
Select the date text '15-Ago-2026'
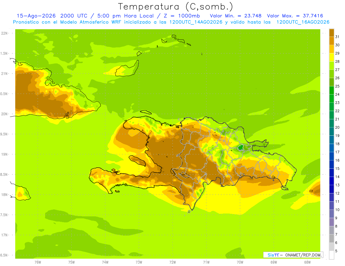[x=36, y=16]
